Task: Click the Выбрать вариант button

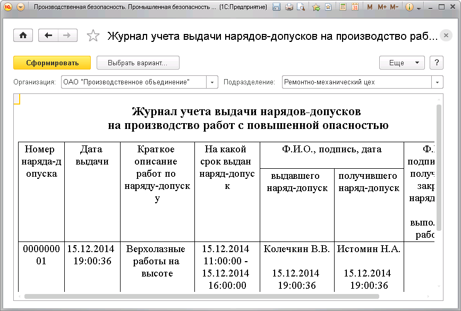Action: point(138,62)
